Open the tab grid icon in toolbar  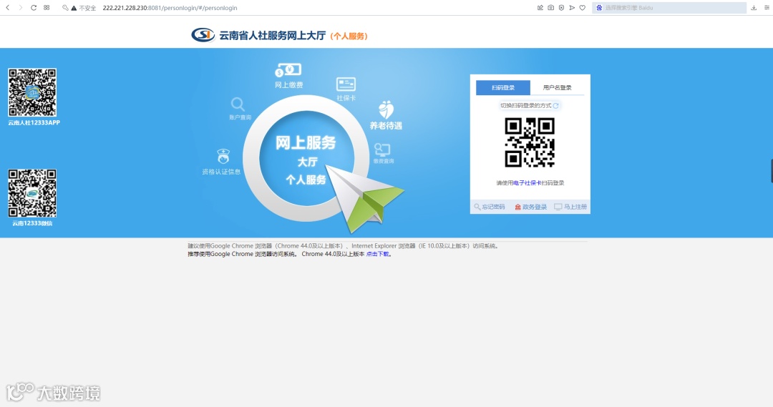(x=47, y=8)
